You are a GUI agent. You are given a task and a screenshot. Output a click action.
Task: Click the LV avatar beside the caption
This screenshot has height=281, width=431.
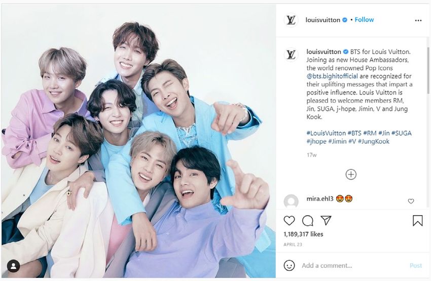coord(291,54)
